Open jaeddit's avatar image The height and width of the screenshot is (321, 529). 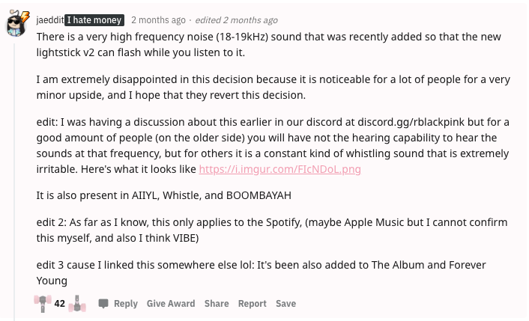(16, 27)
